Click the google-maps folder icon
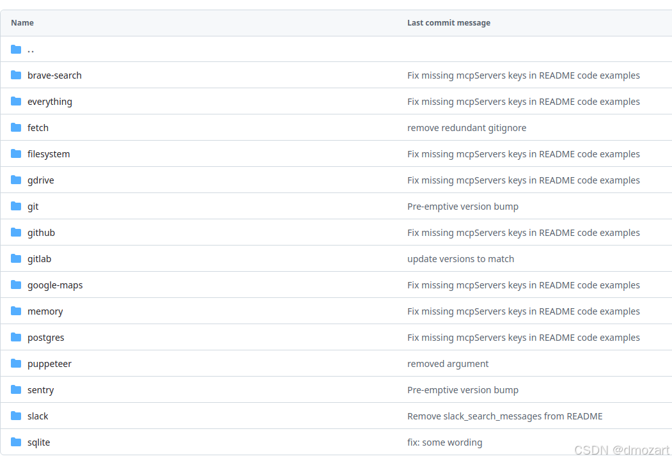Viewport: 672px width, 461px height. tap(16, 285)
